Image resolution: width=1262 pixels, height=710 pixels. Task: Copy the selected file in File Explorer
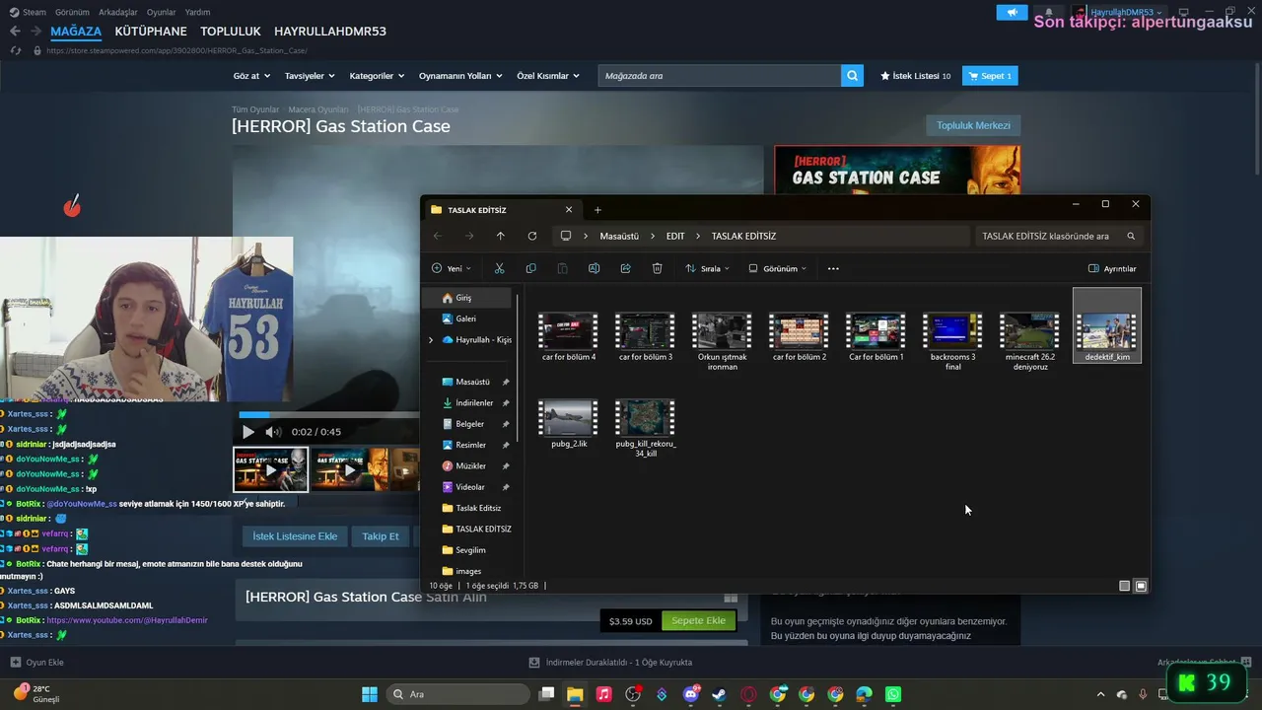click(x=530, y=268)
